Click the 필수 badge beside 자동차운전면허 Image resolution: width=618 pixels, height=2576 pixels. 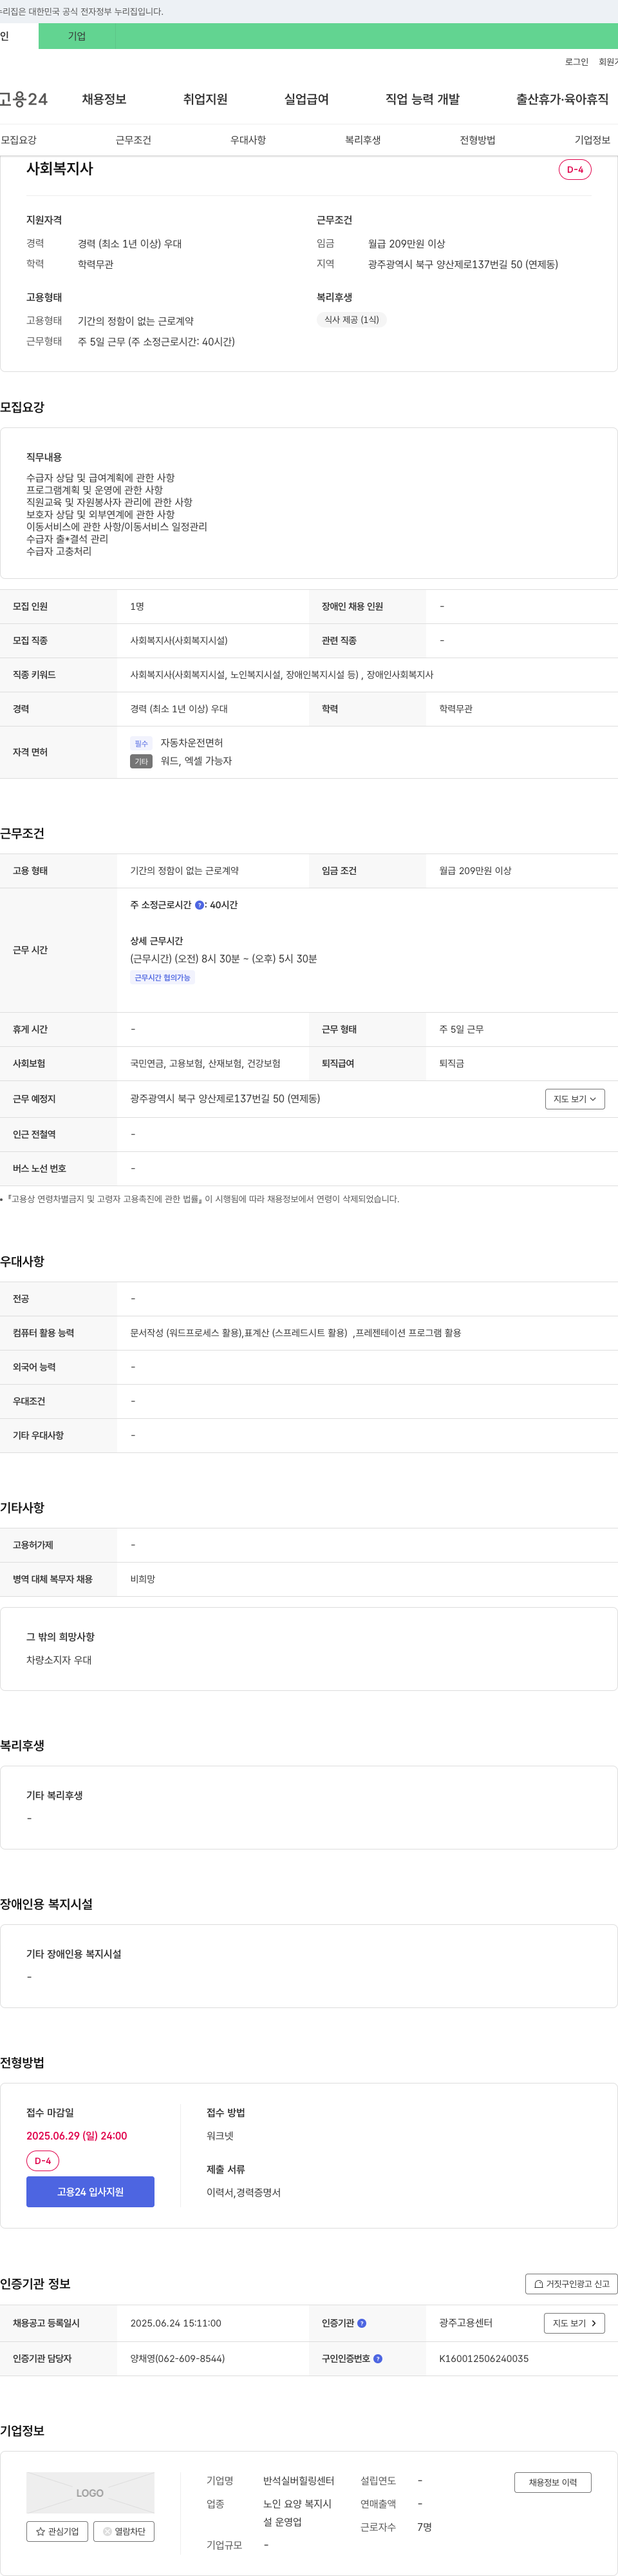coord(141,743)
